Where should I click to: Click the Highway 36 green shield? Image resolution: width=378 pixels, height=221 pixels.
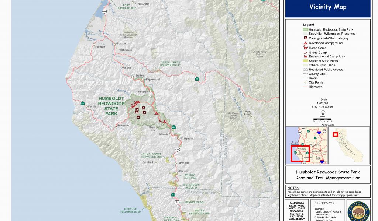coord(197,79)
